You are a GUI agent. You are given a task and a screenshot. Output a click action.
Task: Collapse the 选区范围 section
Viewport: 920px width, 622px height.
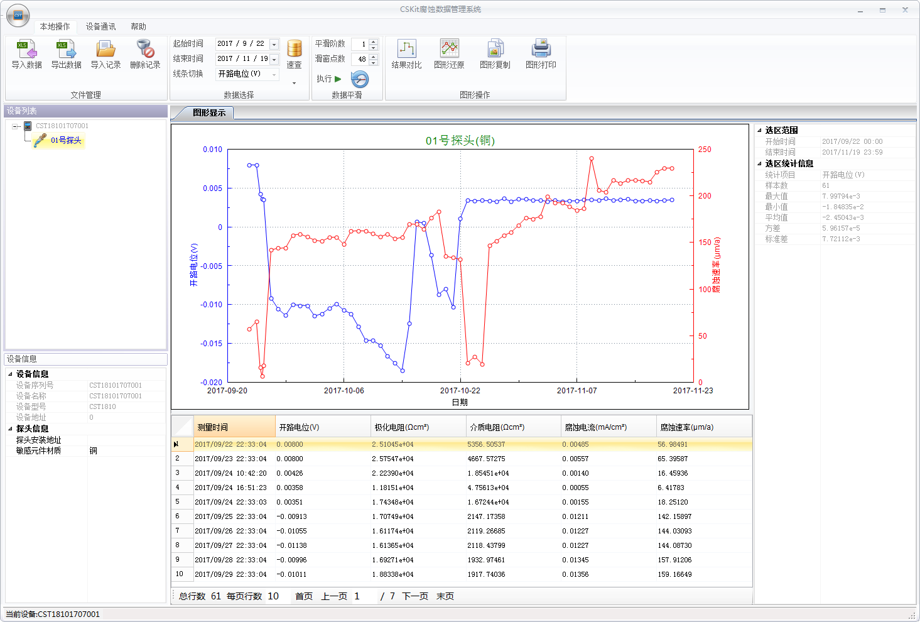pos(759,131)
